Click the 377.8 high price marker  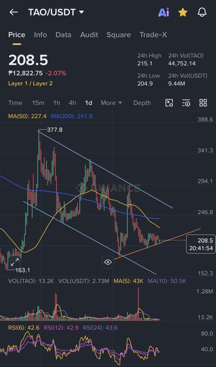55,130
